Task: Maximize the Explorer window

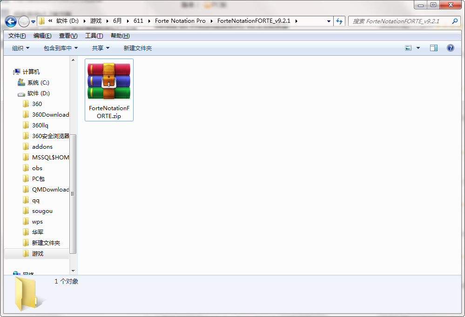Action: (x=433, y=5)
